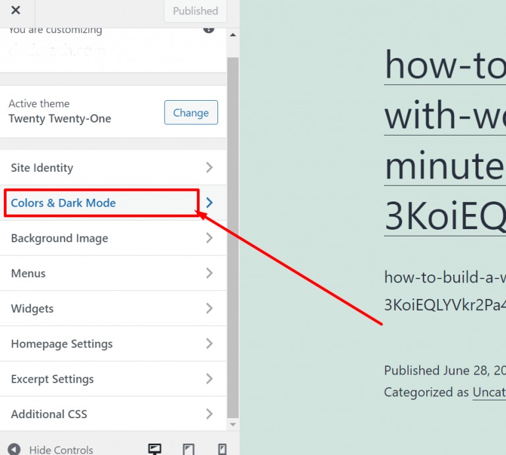Open the Background Image section
This screenshot has width=506, height=455.
pyautogui.click(x=59, y=238)
